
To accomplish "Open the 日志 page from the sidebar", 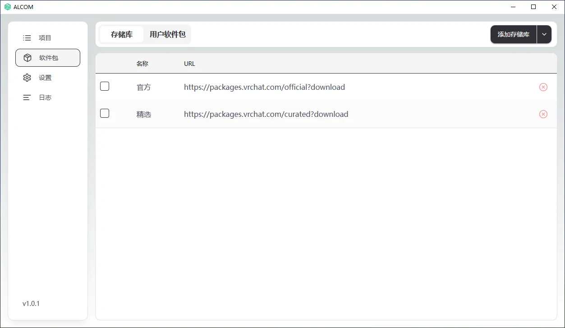I will point(45,97).
